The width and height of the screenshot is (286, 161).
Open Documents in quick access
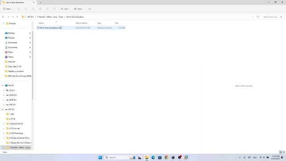tap(13, 47)
